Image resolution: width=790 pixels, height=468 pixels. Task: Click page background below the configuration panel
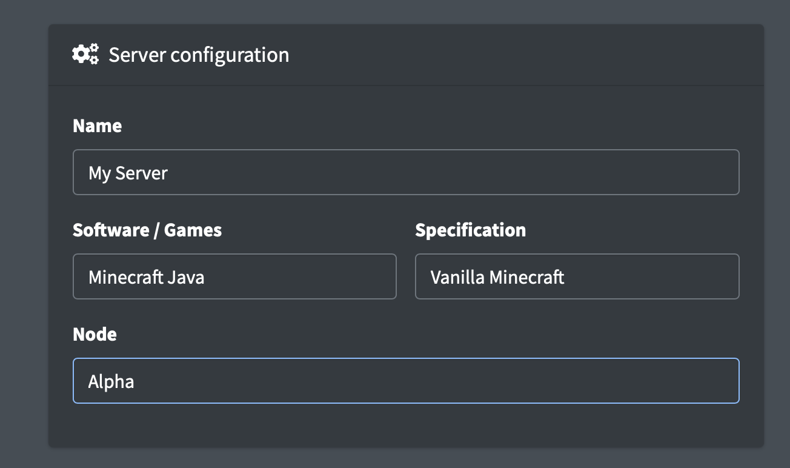point(406,458)
